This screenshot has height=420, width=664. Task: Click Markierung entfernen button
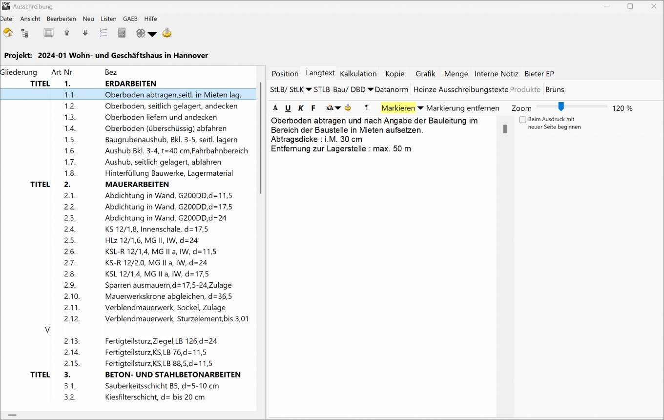462,108
